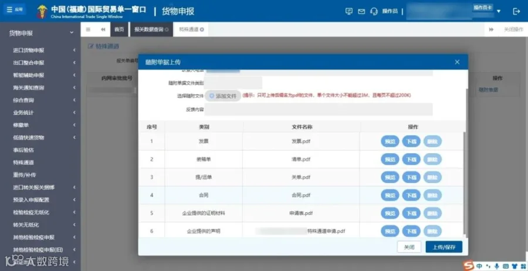Click the microphone icon in the IME bar

[x=497, y=266]
